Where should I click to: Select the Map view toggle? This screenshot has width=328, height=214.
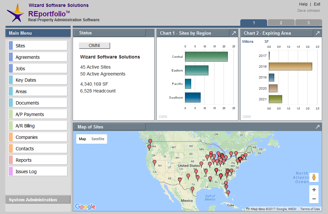tap(82, 139)
